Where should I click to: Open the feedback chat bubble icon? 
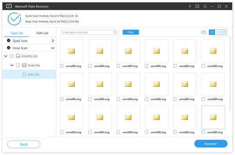coord(197,6)
